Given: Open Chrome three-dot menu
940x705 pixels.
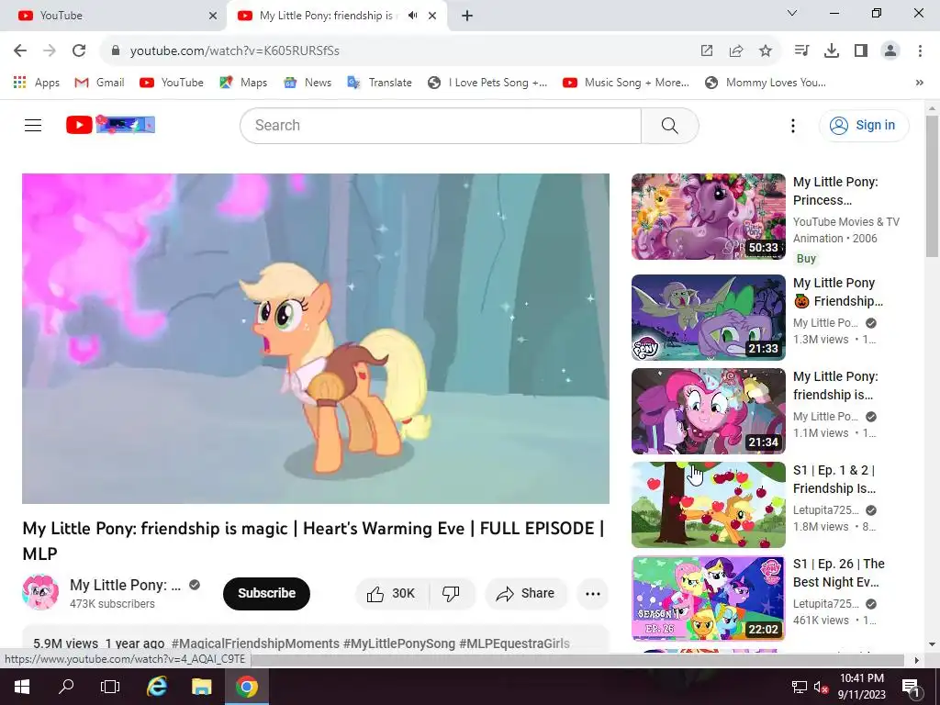Looking at the screenshot, I should [920, 51].
